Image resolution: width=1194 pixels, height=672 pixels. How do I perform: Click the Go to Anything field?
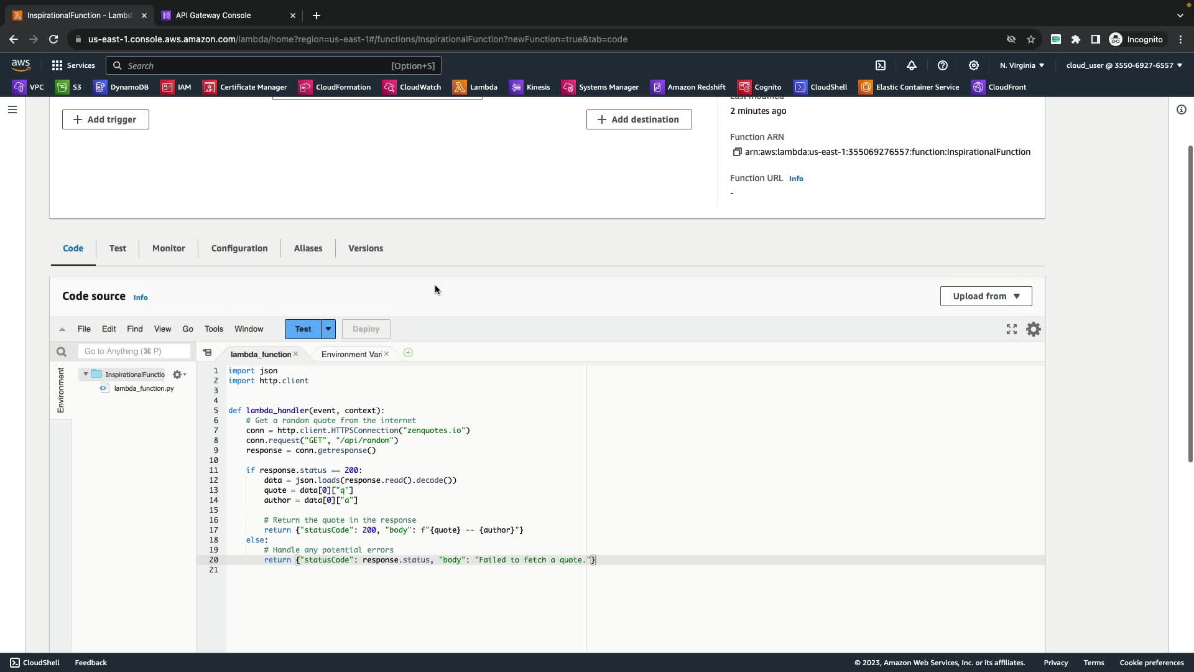pyautogui.click(x=134, y=352)
